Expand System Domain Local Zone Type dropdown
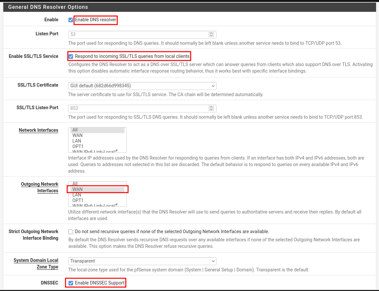 coord(142,261)
